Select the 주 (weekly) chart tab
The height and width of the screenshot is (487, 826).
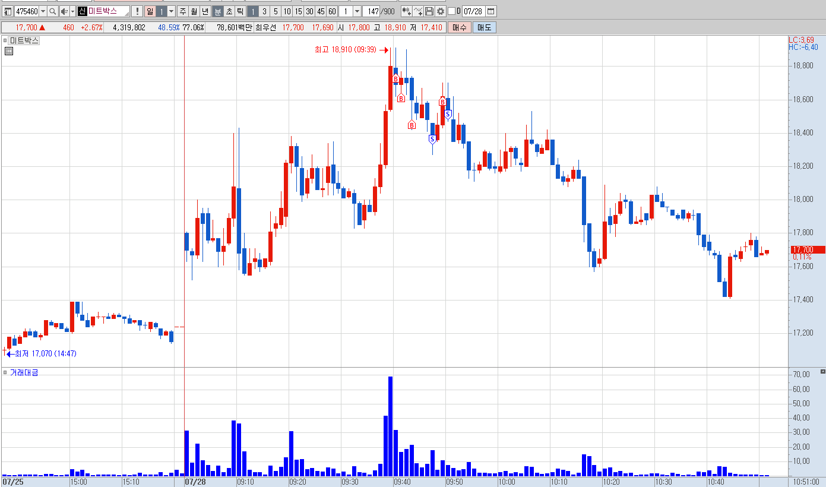(183, 11)
